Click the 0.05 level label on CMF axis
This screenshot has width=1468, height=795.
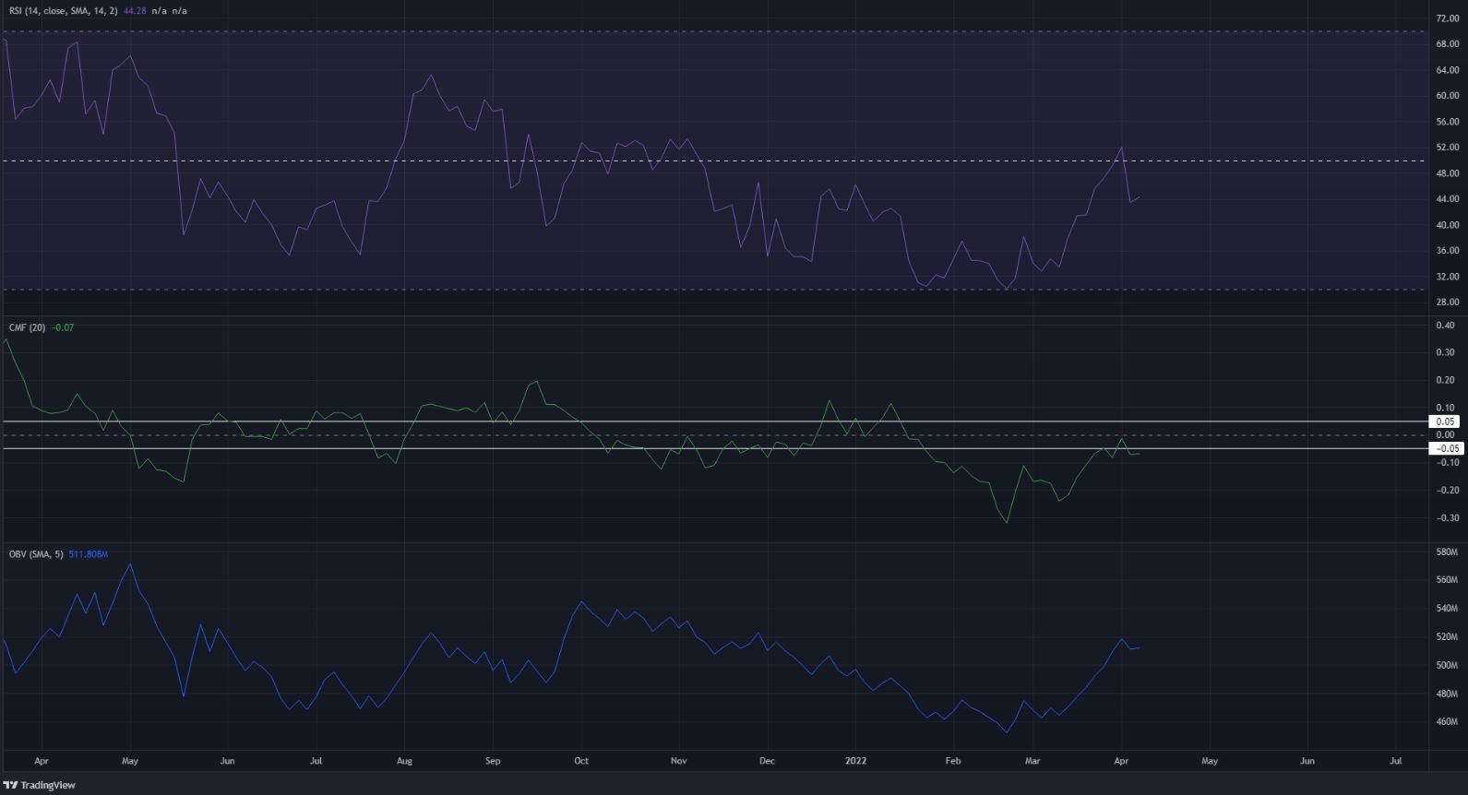coord(1445,421)
